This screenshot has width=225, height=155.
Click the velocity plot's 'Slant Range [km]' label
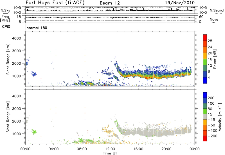8,117
